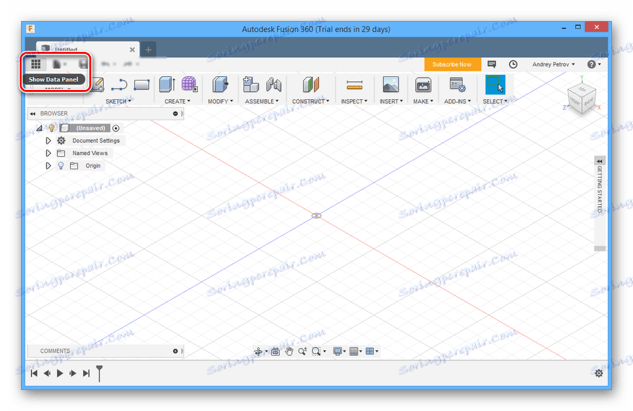
Task: Open the comments speech bubble icon
Action: tap(491, 64)
